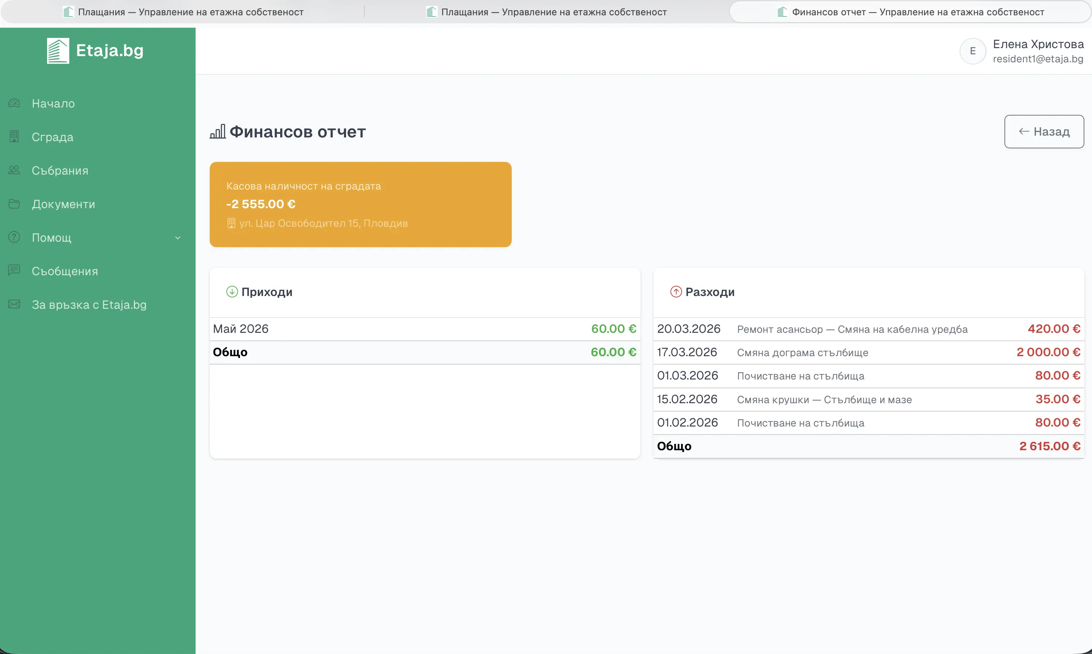Viewport: 1092px width, 654px height.
Task: Click the Разходи section heading
Action: 710,292
